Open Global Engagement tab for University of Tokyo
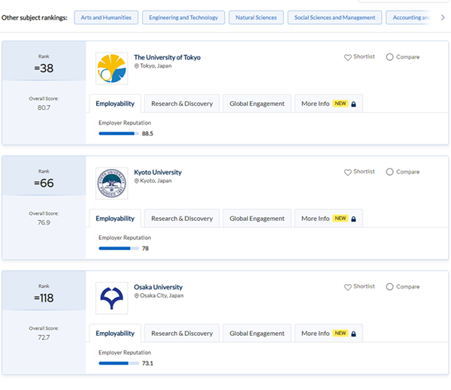451x390 pixels. click(x=257, y=104)
